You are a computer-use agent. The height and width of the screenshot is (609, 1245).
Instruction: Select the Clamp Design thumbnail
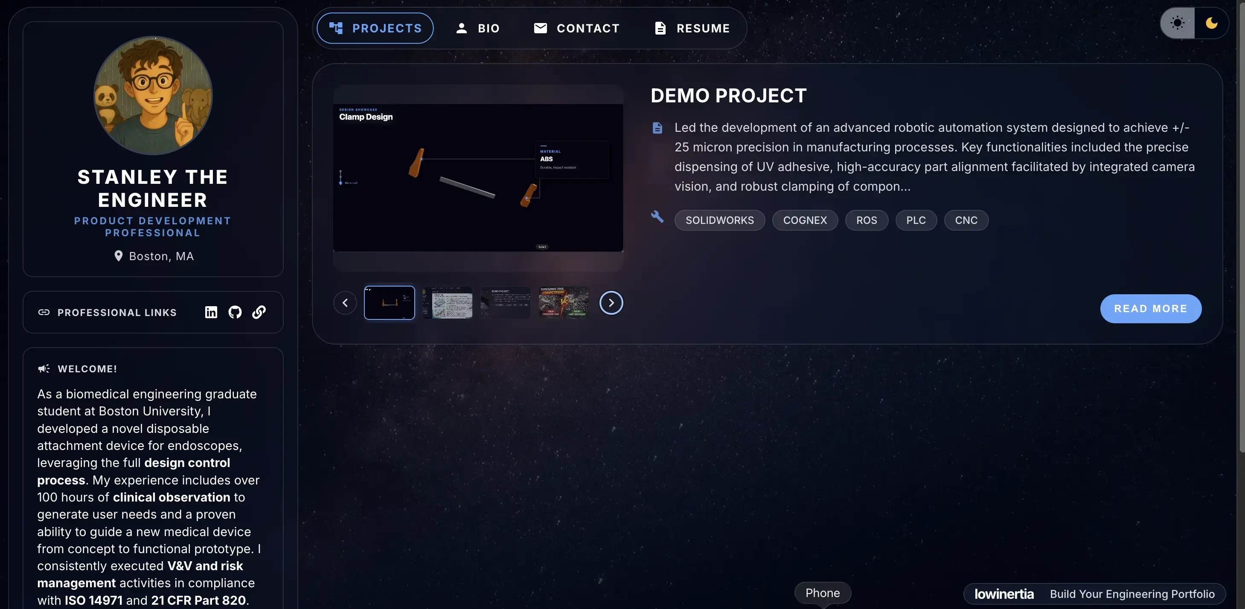(390, 303)
